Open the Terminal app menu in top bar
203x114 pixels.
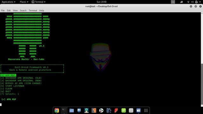(x=39, y=2)
